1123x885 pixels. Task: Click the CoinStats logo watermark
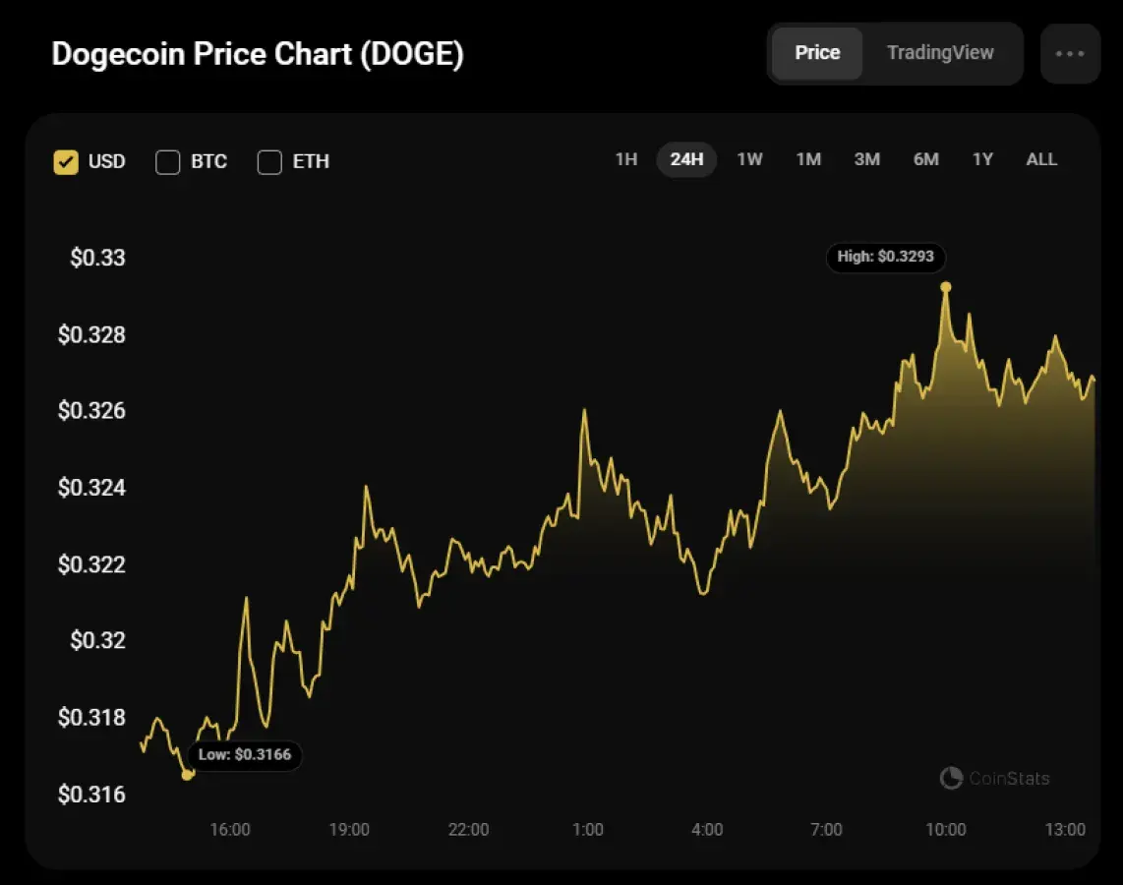[x=995, y=778]
